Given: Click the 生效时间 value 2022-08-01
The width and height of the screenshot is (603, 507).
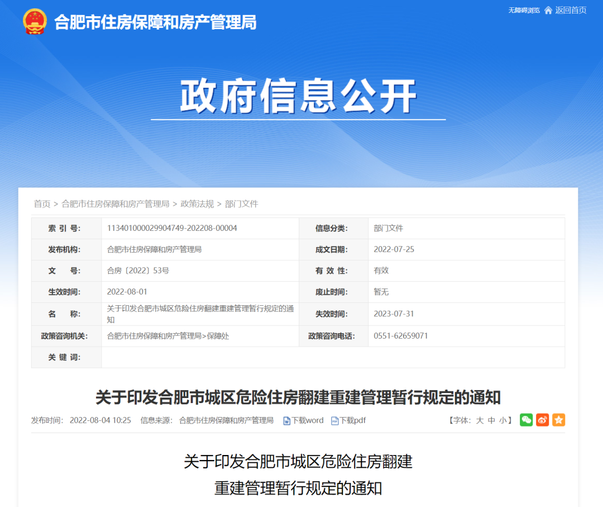Looking at the screenshot, I should click(x=127, y=292).
